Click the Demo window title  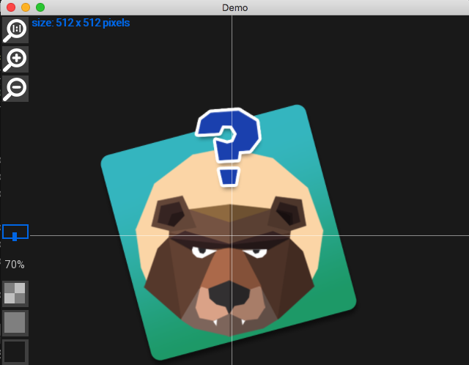tap(234, 7)
